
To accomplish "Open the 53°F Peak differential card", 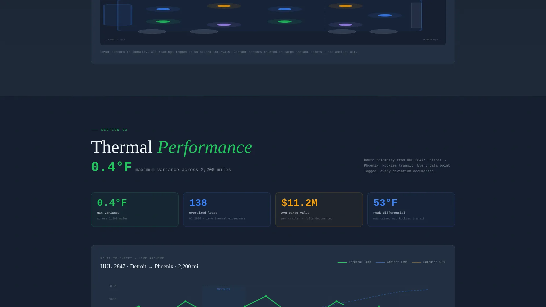I will 411,210.
